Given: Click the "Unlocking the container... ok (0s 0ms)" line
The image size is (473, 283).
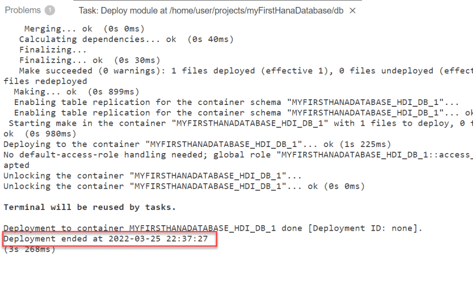Looking at the screenshot, I should pos(184,186).
